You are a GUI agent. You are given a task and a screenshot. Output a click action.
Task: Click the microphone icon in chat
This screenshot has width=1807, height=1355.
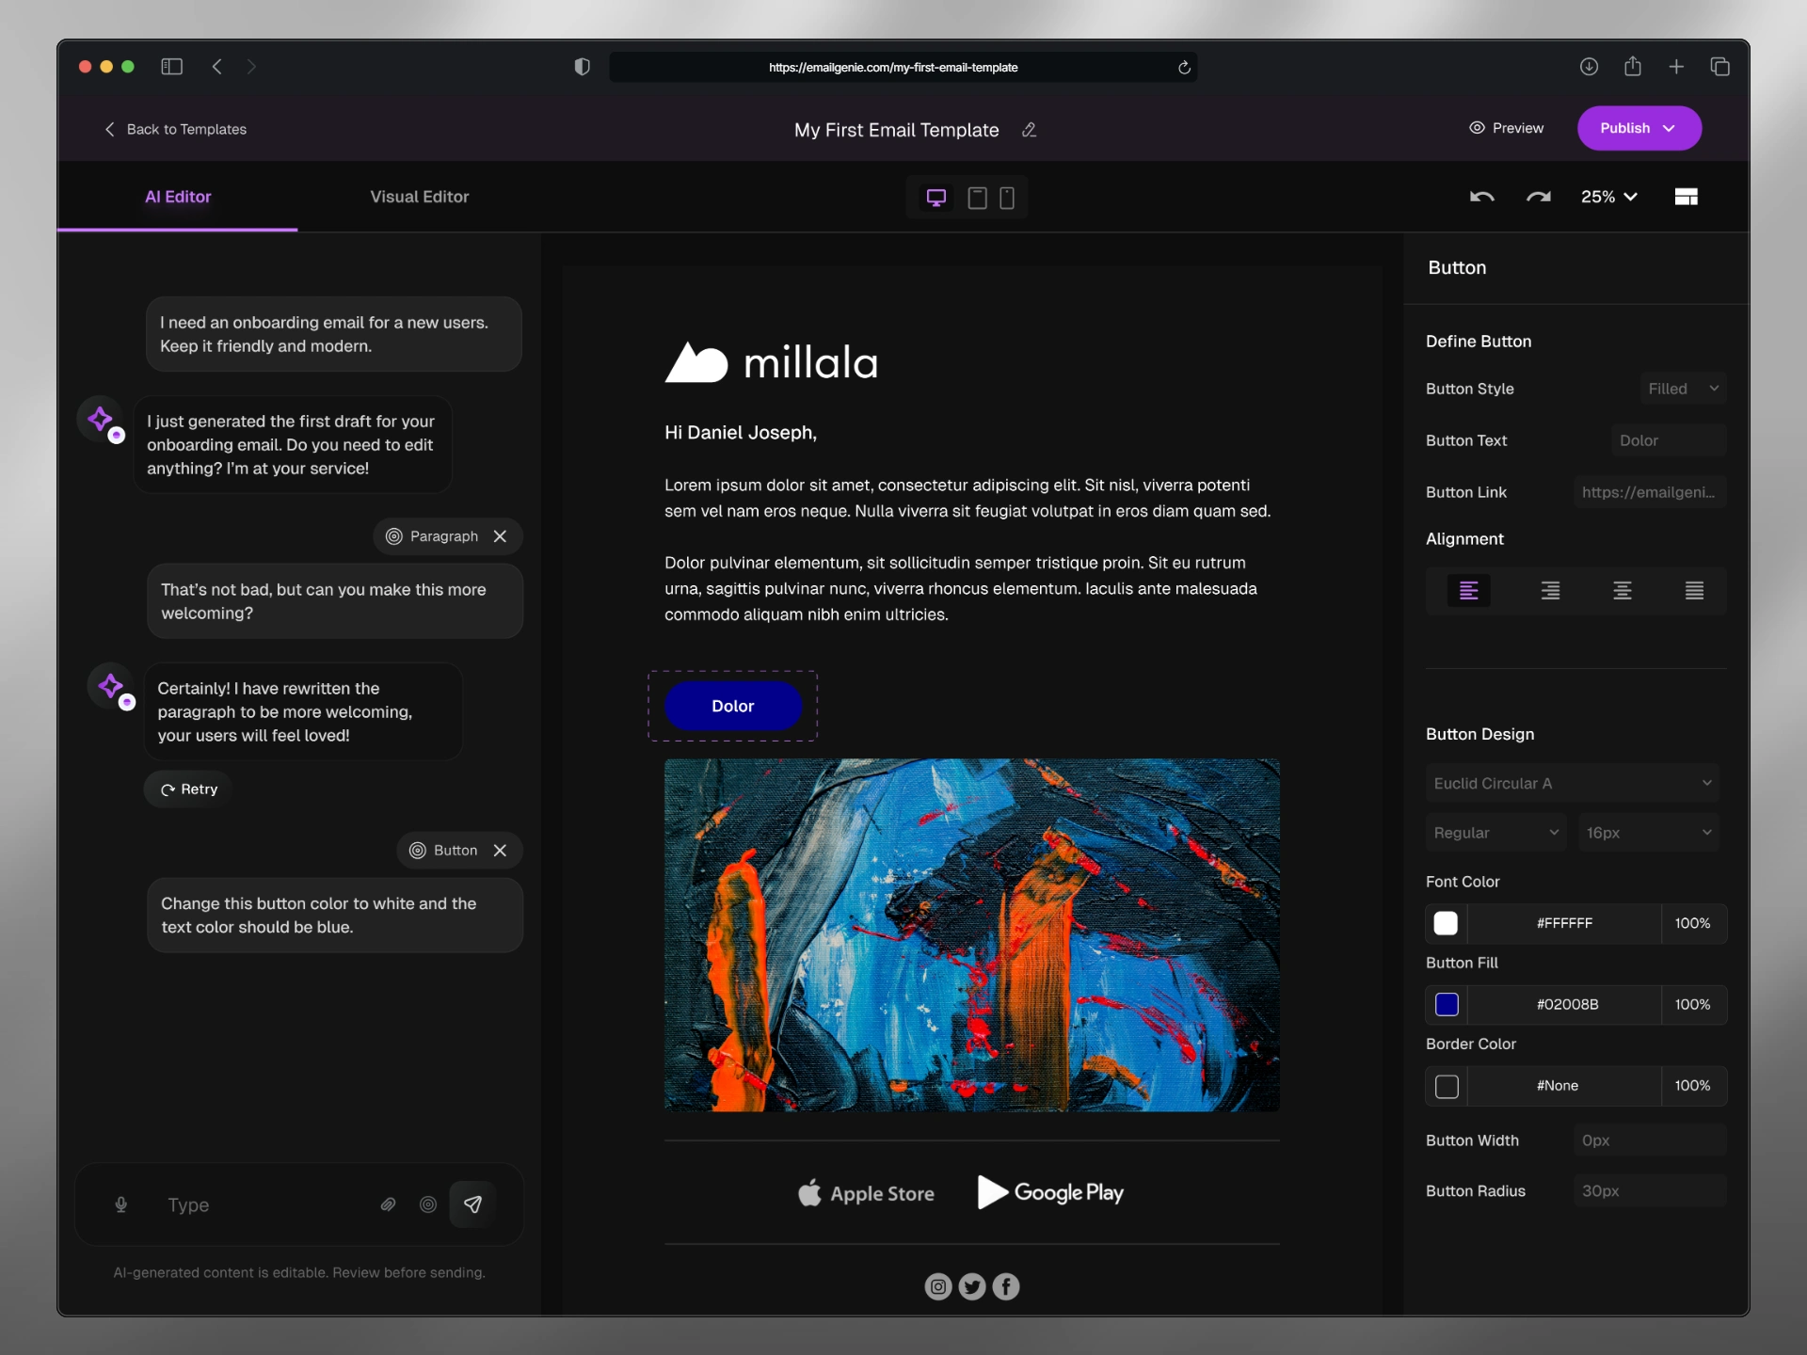[x=120, y=1204]
